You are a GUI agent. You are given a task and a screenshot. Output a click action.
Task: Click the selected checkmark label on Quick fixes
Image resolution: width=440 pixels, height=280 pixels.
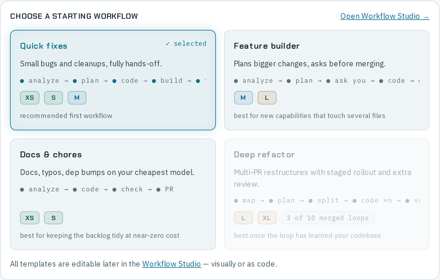(186, 44)
